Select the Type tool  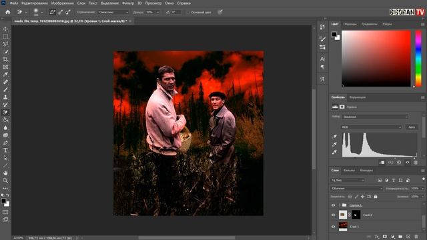pos(5,150)
